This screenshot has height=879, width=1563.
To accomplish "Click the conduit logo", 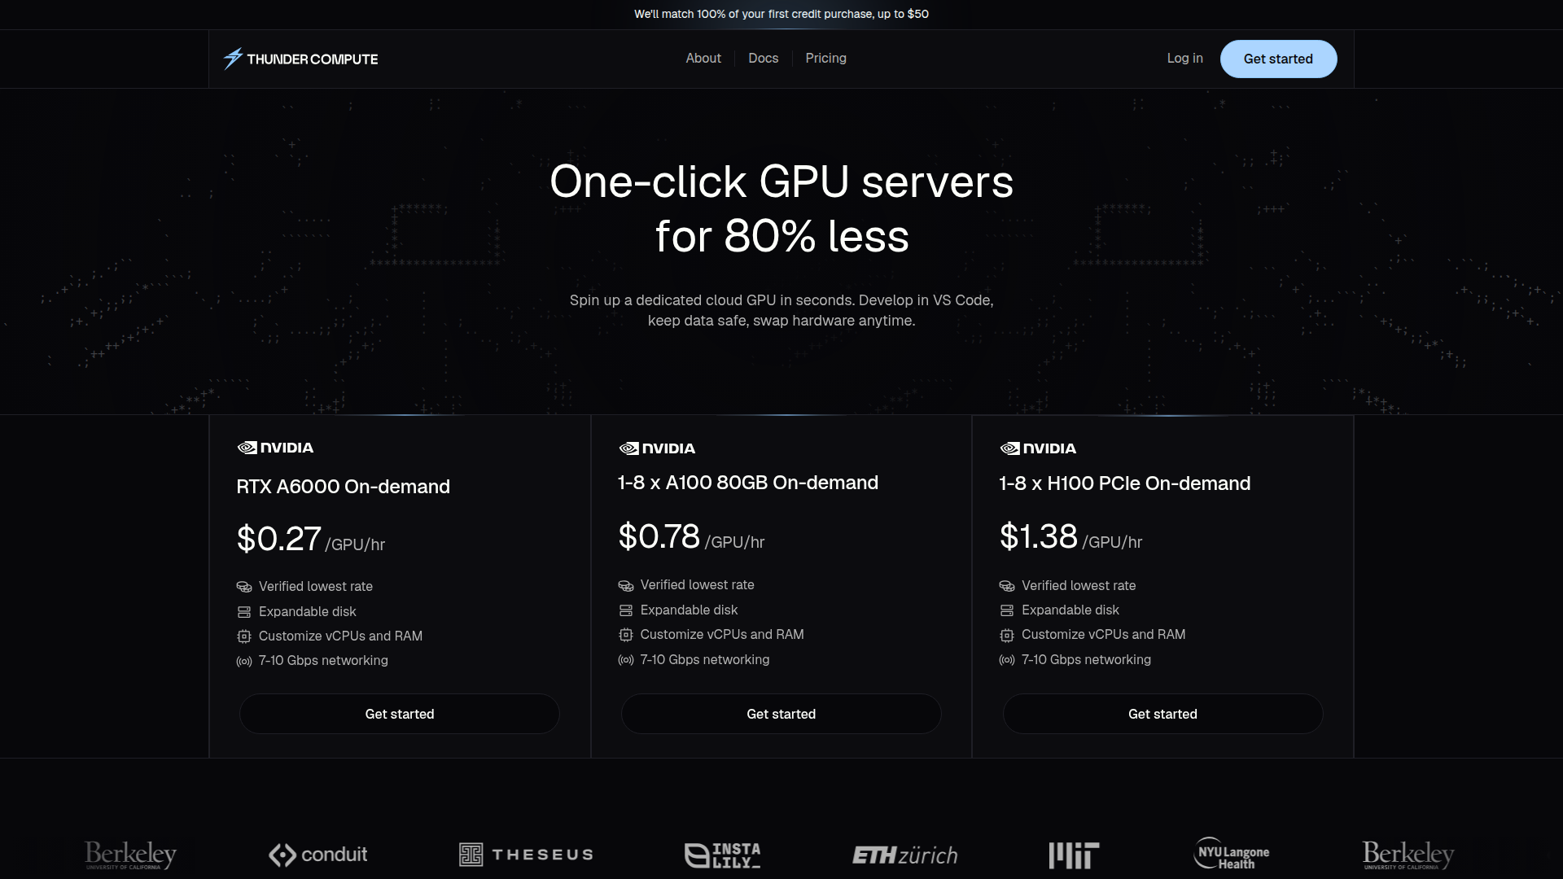I will [x=317, y=855].
